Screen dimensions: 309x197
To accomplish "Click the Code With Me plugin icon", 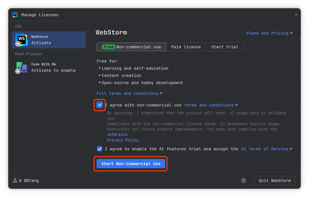I will 21,67.
